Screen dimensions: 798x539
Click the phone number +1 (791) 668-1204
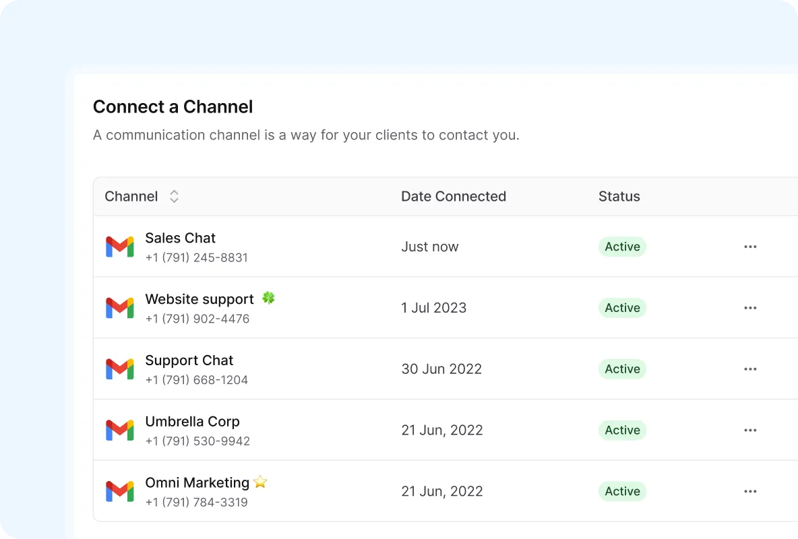(x=196, y=380)
